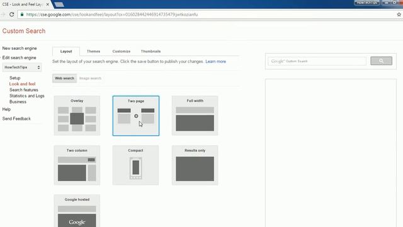Image resolution: width=403 pixels, height=227 pixels.
Task: Click the magnifier search button in preview
Action: [x=381, y=61]
